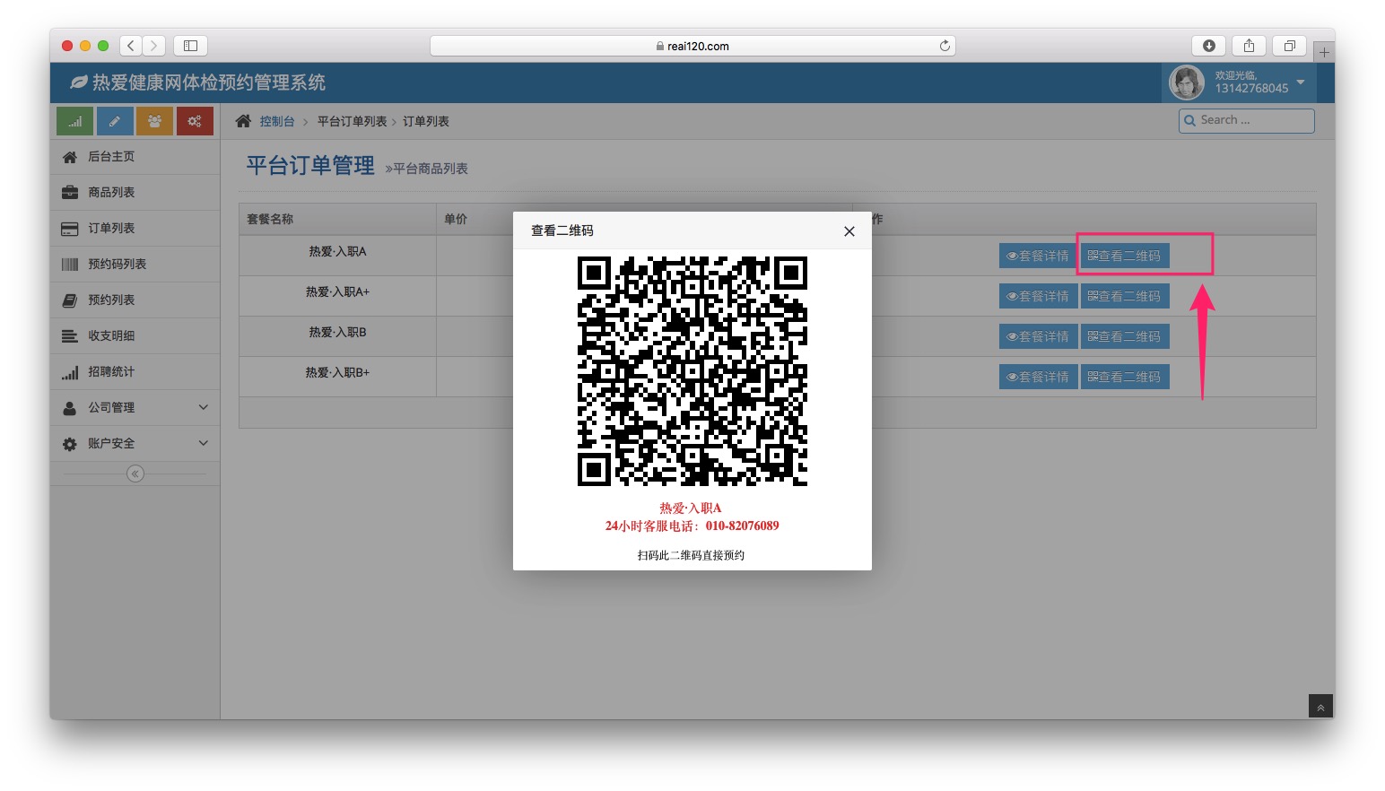Click the blue pencil edit shortcut icon
This screenshot has height=791, width=1385.
[x=115, y=121]
